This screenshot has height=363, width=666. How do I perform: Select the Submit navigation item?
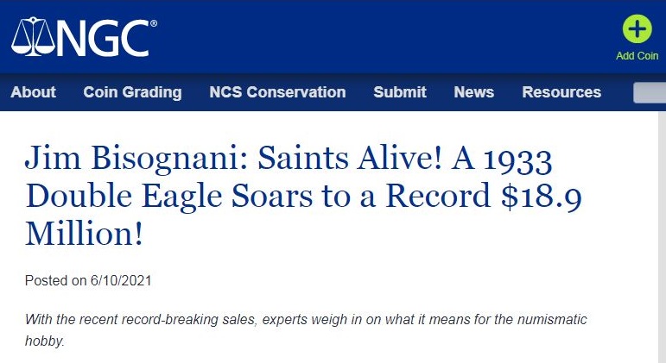coord(400,92)
